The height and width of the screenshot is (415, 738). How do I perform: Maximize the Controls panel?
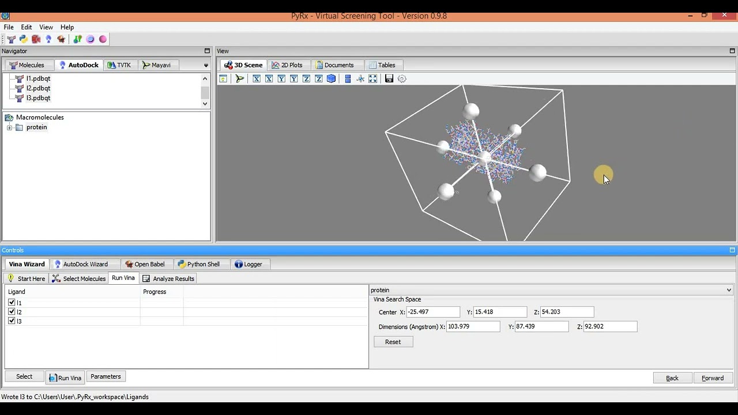732,250
